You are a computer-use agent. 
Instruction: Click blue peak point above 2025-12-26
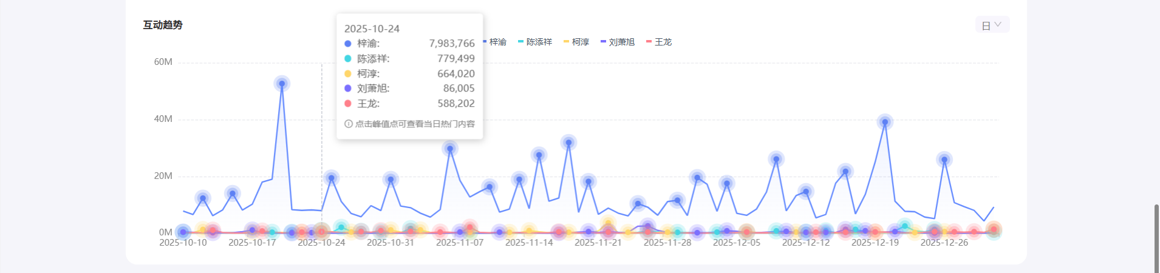[944, 160]
